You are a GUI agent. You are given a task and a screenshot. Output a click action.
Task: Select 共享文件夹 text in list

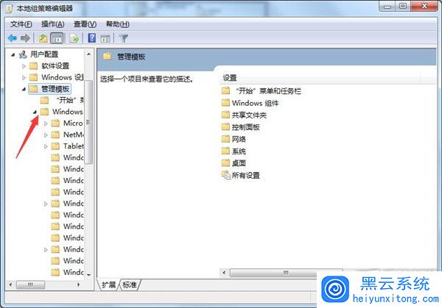[x=249, y=115]
